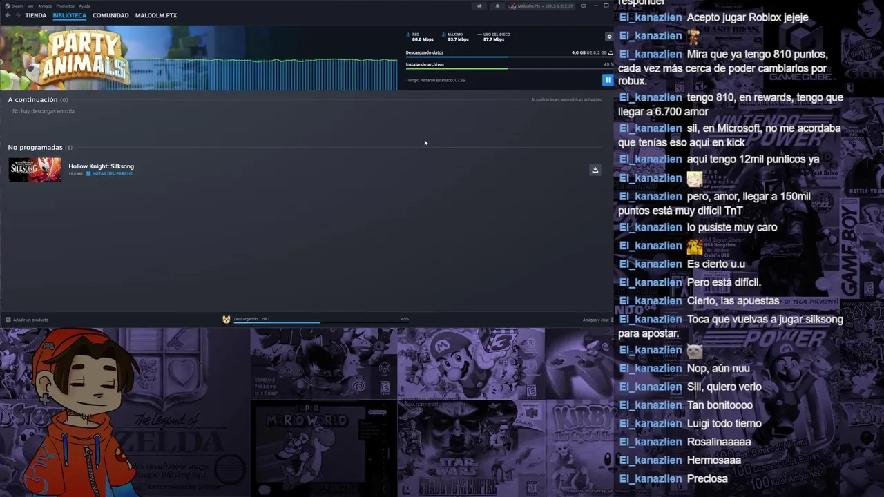Open the Ver menu
This screenshot has height=497, width=884.
[30, 6]
